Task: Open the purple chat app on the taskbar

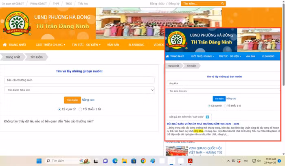Action: pyautogui.click(x=105, y=161)
